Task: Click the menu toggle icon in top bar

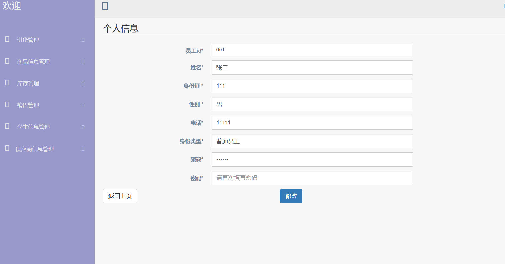Action: point(104,6)
